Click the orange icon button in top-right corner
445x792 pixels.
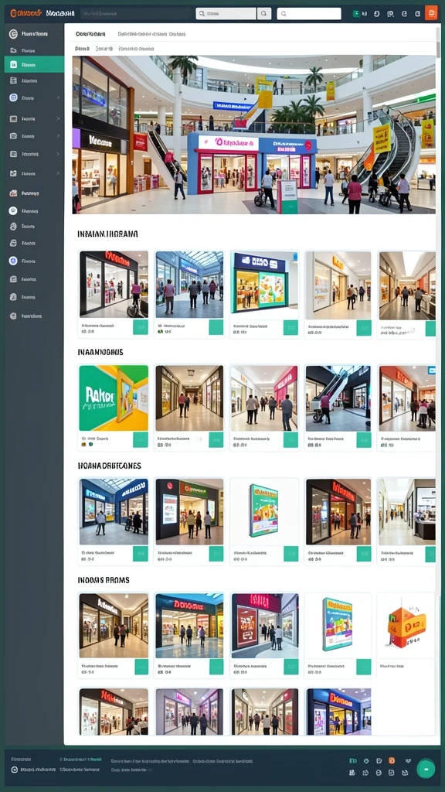click(x=431, y=13)
